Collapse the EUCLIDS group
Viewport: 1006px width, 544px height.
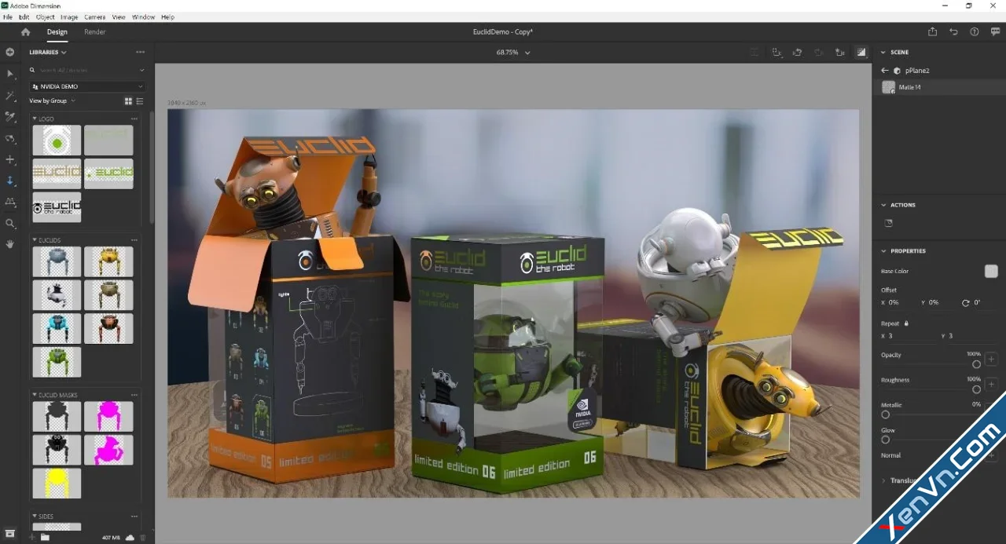35,240
